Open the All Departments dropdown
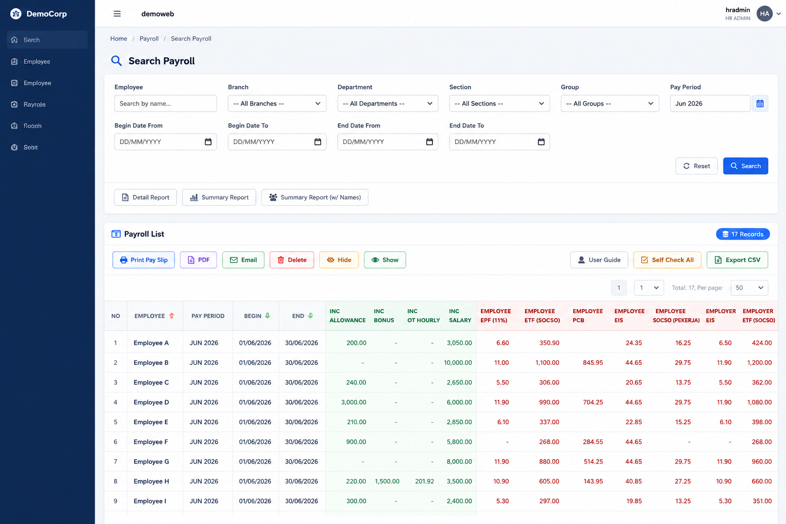The width and height of the screenshot is (786, 524). (387, 103)
